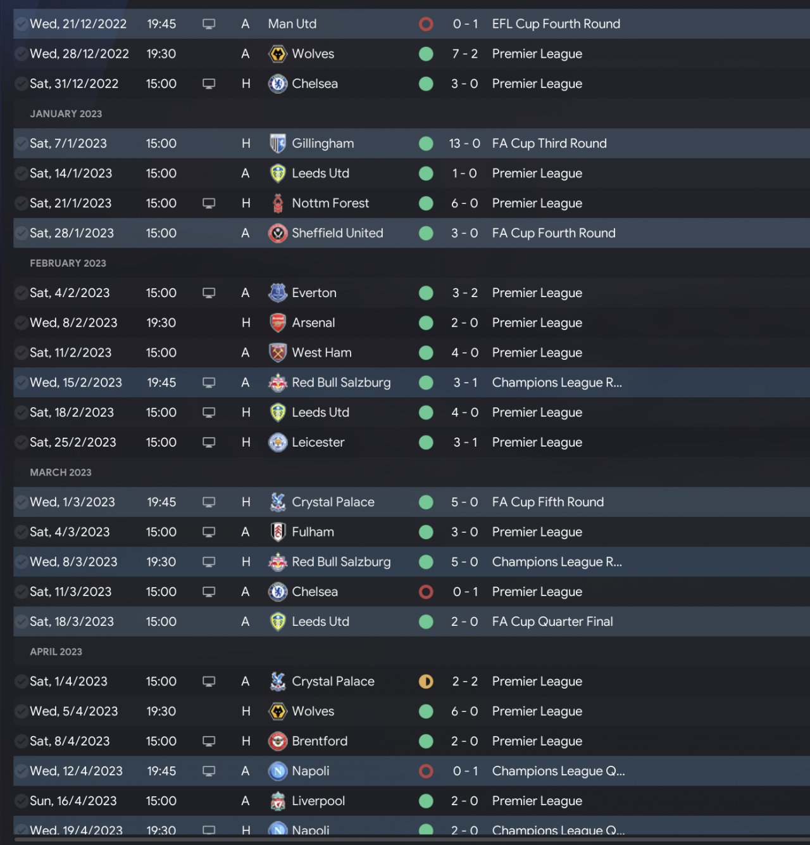
Task: Click the Gillingham club badge icon
Action: tap(278, 144)
